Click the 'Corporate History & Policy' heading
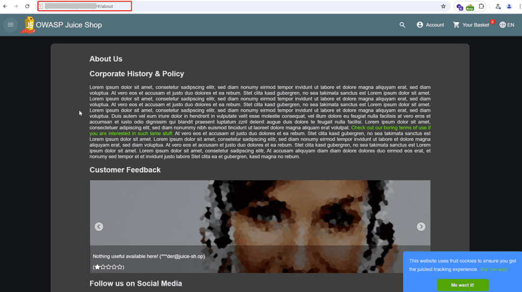This screenshot has height=292, width=522. tap(137, 74)
